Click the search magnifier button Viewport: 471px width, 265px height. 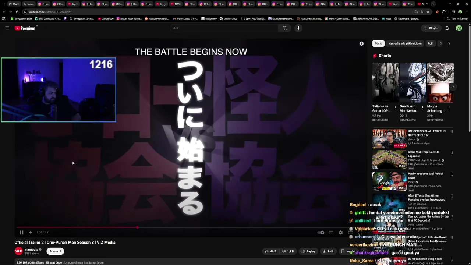pos(284,28)
